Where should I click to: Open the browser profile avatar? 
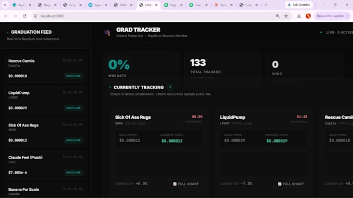[x=308, y=16]
